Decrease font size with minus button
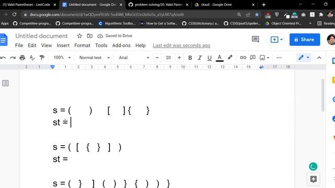This screenshot has width=335, height=188. [157, 57]
